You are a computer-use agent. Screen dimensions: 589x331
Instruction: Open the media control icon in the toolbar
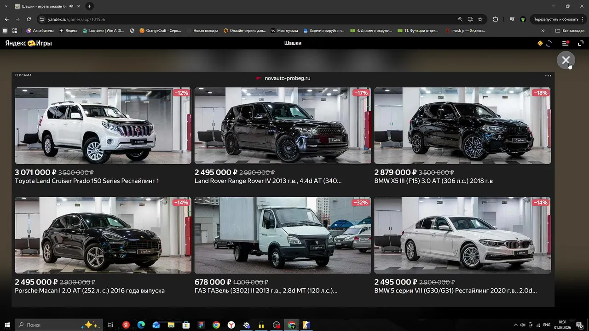point(512,19)
